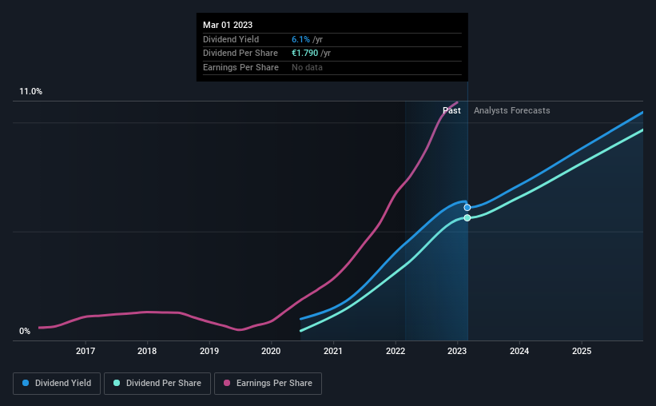Click the 'No data' earnings value in tooltip
This screenshot has width=656, height=406.
307,67
